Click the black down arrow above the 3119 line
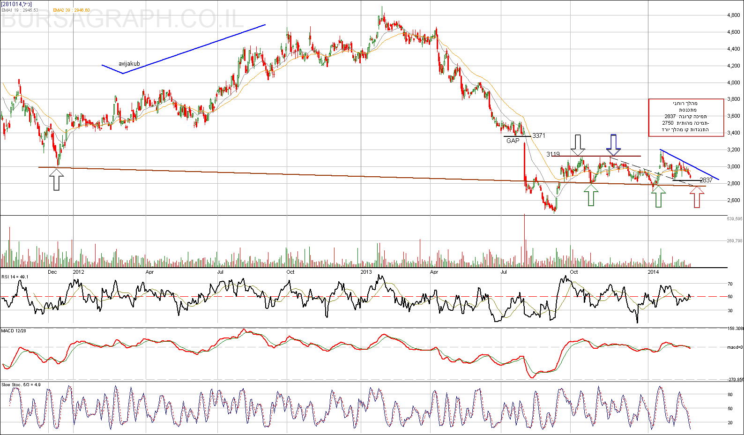The width and height of the screenshot is (744, 435). (578, 145)
